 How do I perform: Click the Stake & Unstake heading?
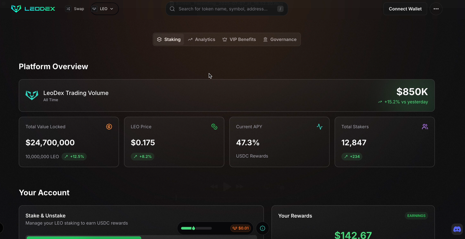tap(45, 215)
